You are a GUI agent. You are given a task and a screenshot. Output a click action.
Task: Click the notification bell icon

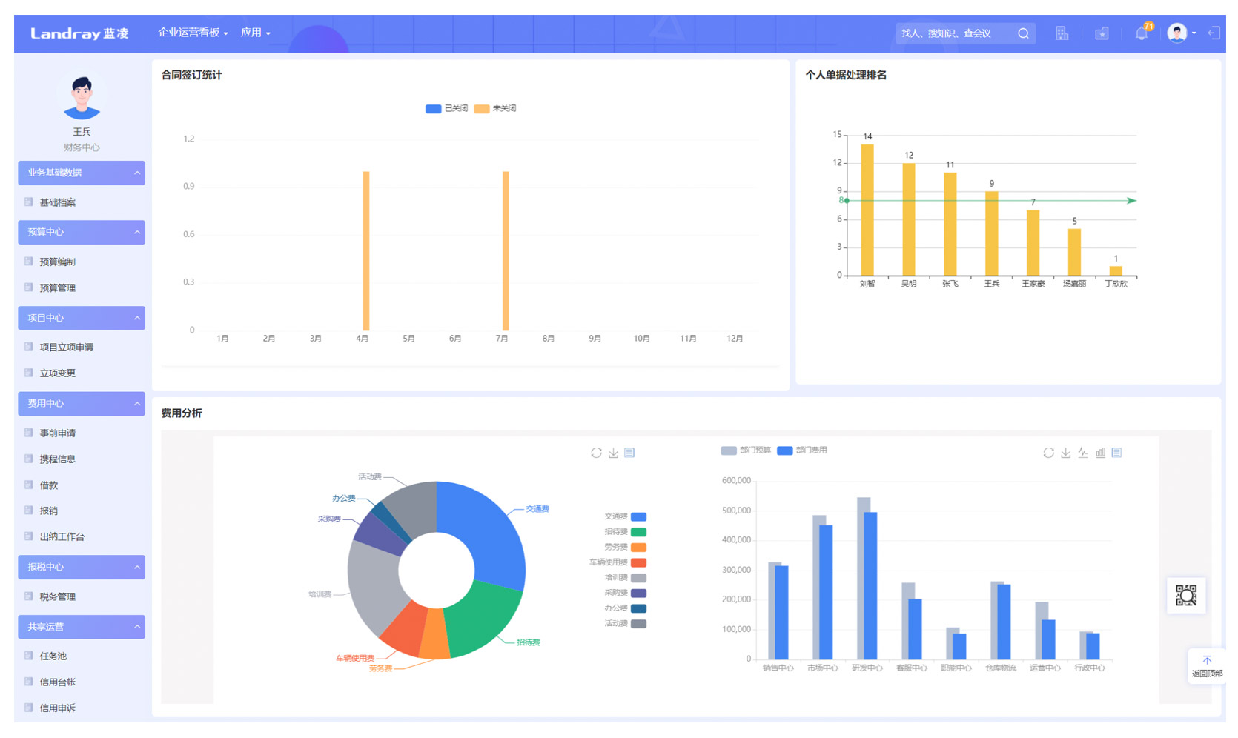point(1142,33)
